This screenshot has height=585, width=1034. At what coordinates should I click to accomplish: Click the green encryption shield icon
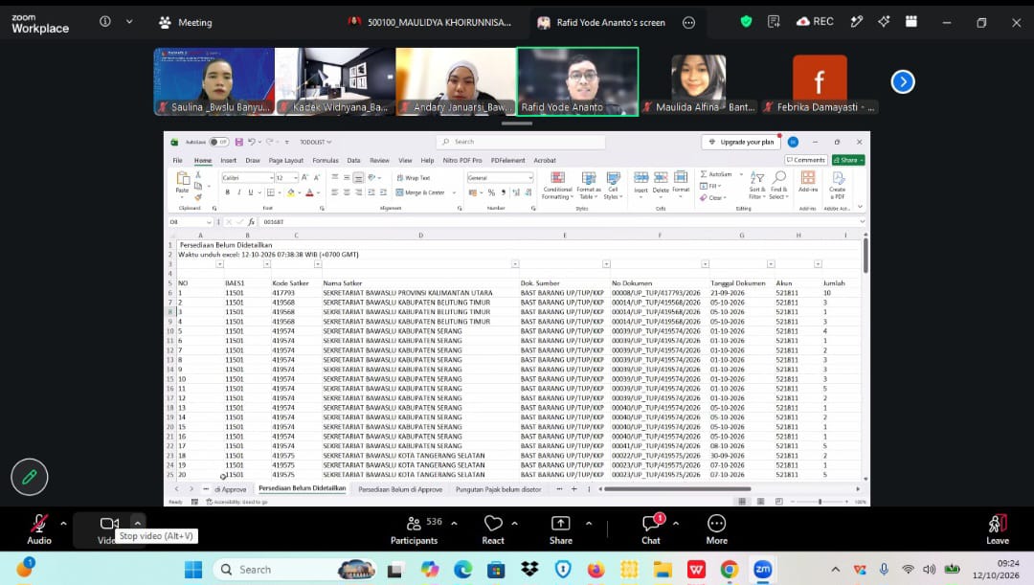pyautogui.click(x=747, y=22)
